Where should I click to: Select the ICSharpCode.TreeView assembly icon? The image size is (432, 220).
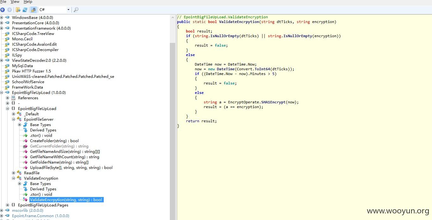coord(7,34)
